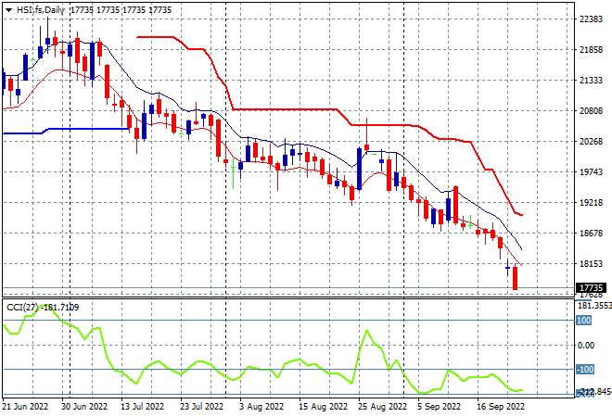
Task: Click the 181.3553 CCI scale value
Action: coord(594,306)
